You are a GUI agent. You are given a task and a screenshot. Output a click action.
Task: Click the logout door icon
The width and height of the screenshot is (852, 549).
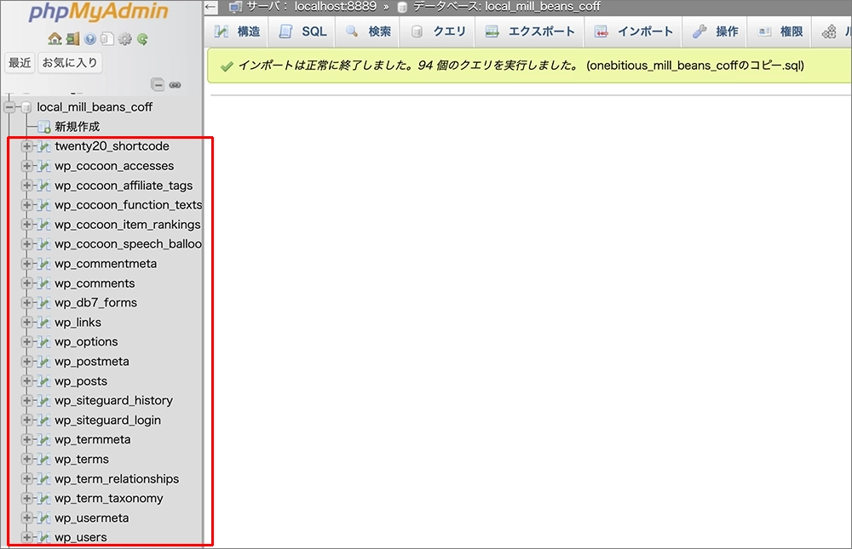pos(72,38)
